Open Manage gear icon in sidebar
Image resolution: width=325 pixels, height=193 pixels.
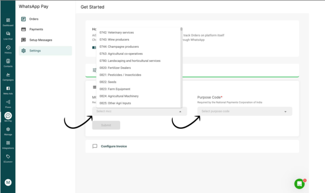point(8,129)
